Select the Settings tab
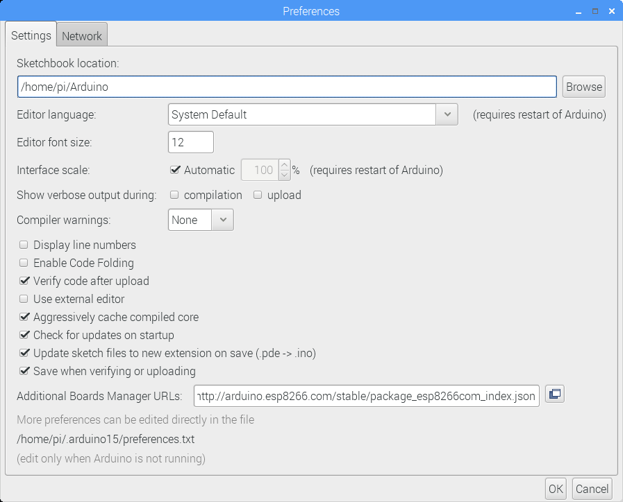623x502 pixels. click(31, 35)
